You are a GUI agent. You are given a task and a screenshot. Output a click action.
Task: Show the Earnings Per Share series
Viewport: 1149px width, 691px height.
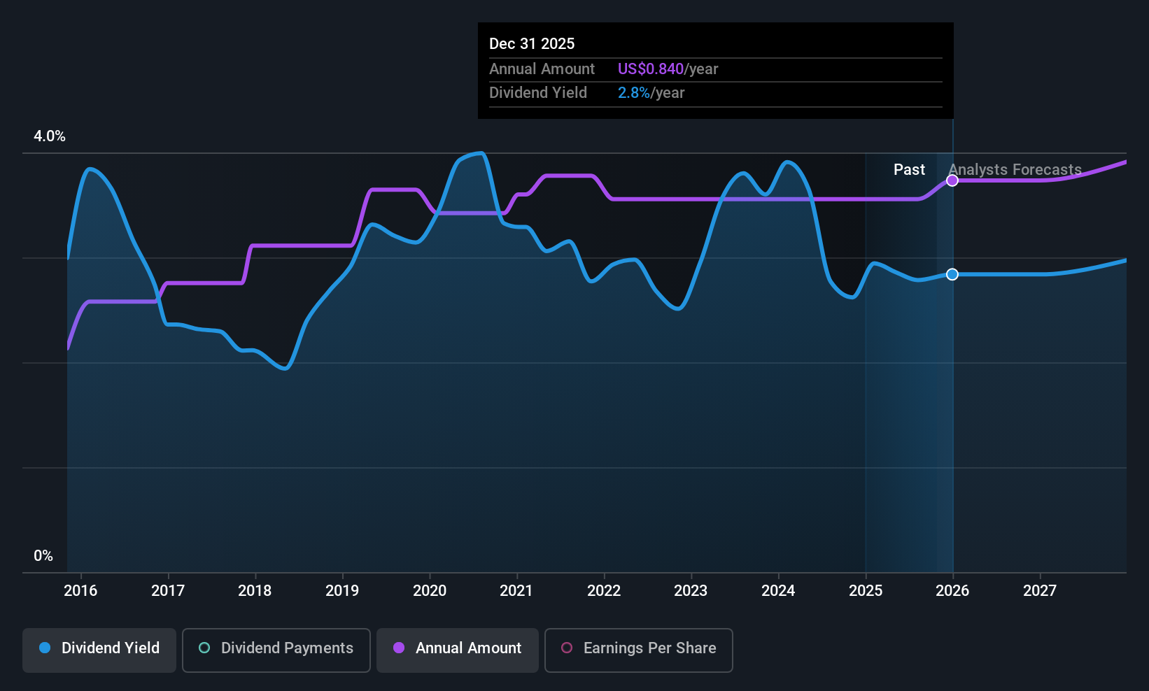(x=638, y=650)
